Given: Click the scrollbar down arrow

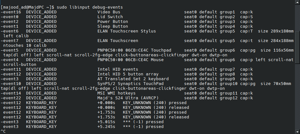Looking at the screenshot, I should (297, 132).
